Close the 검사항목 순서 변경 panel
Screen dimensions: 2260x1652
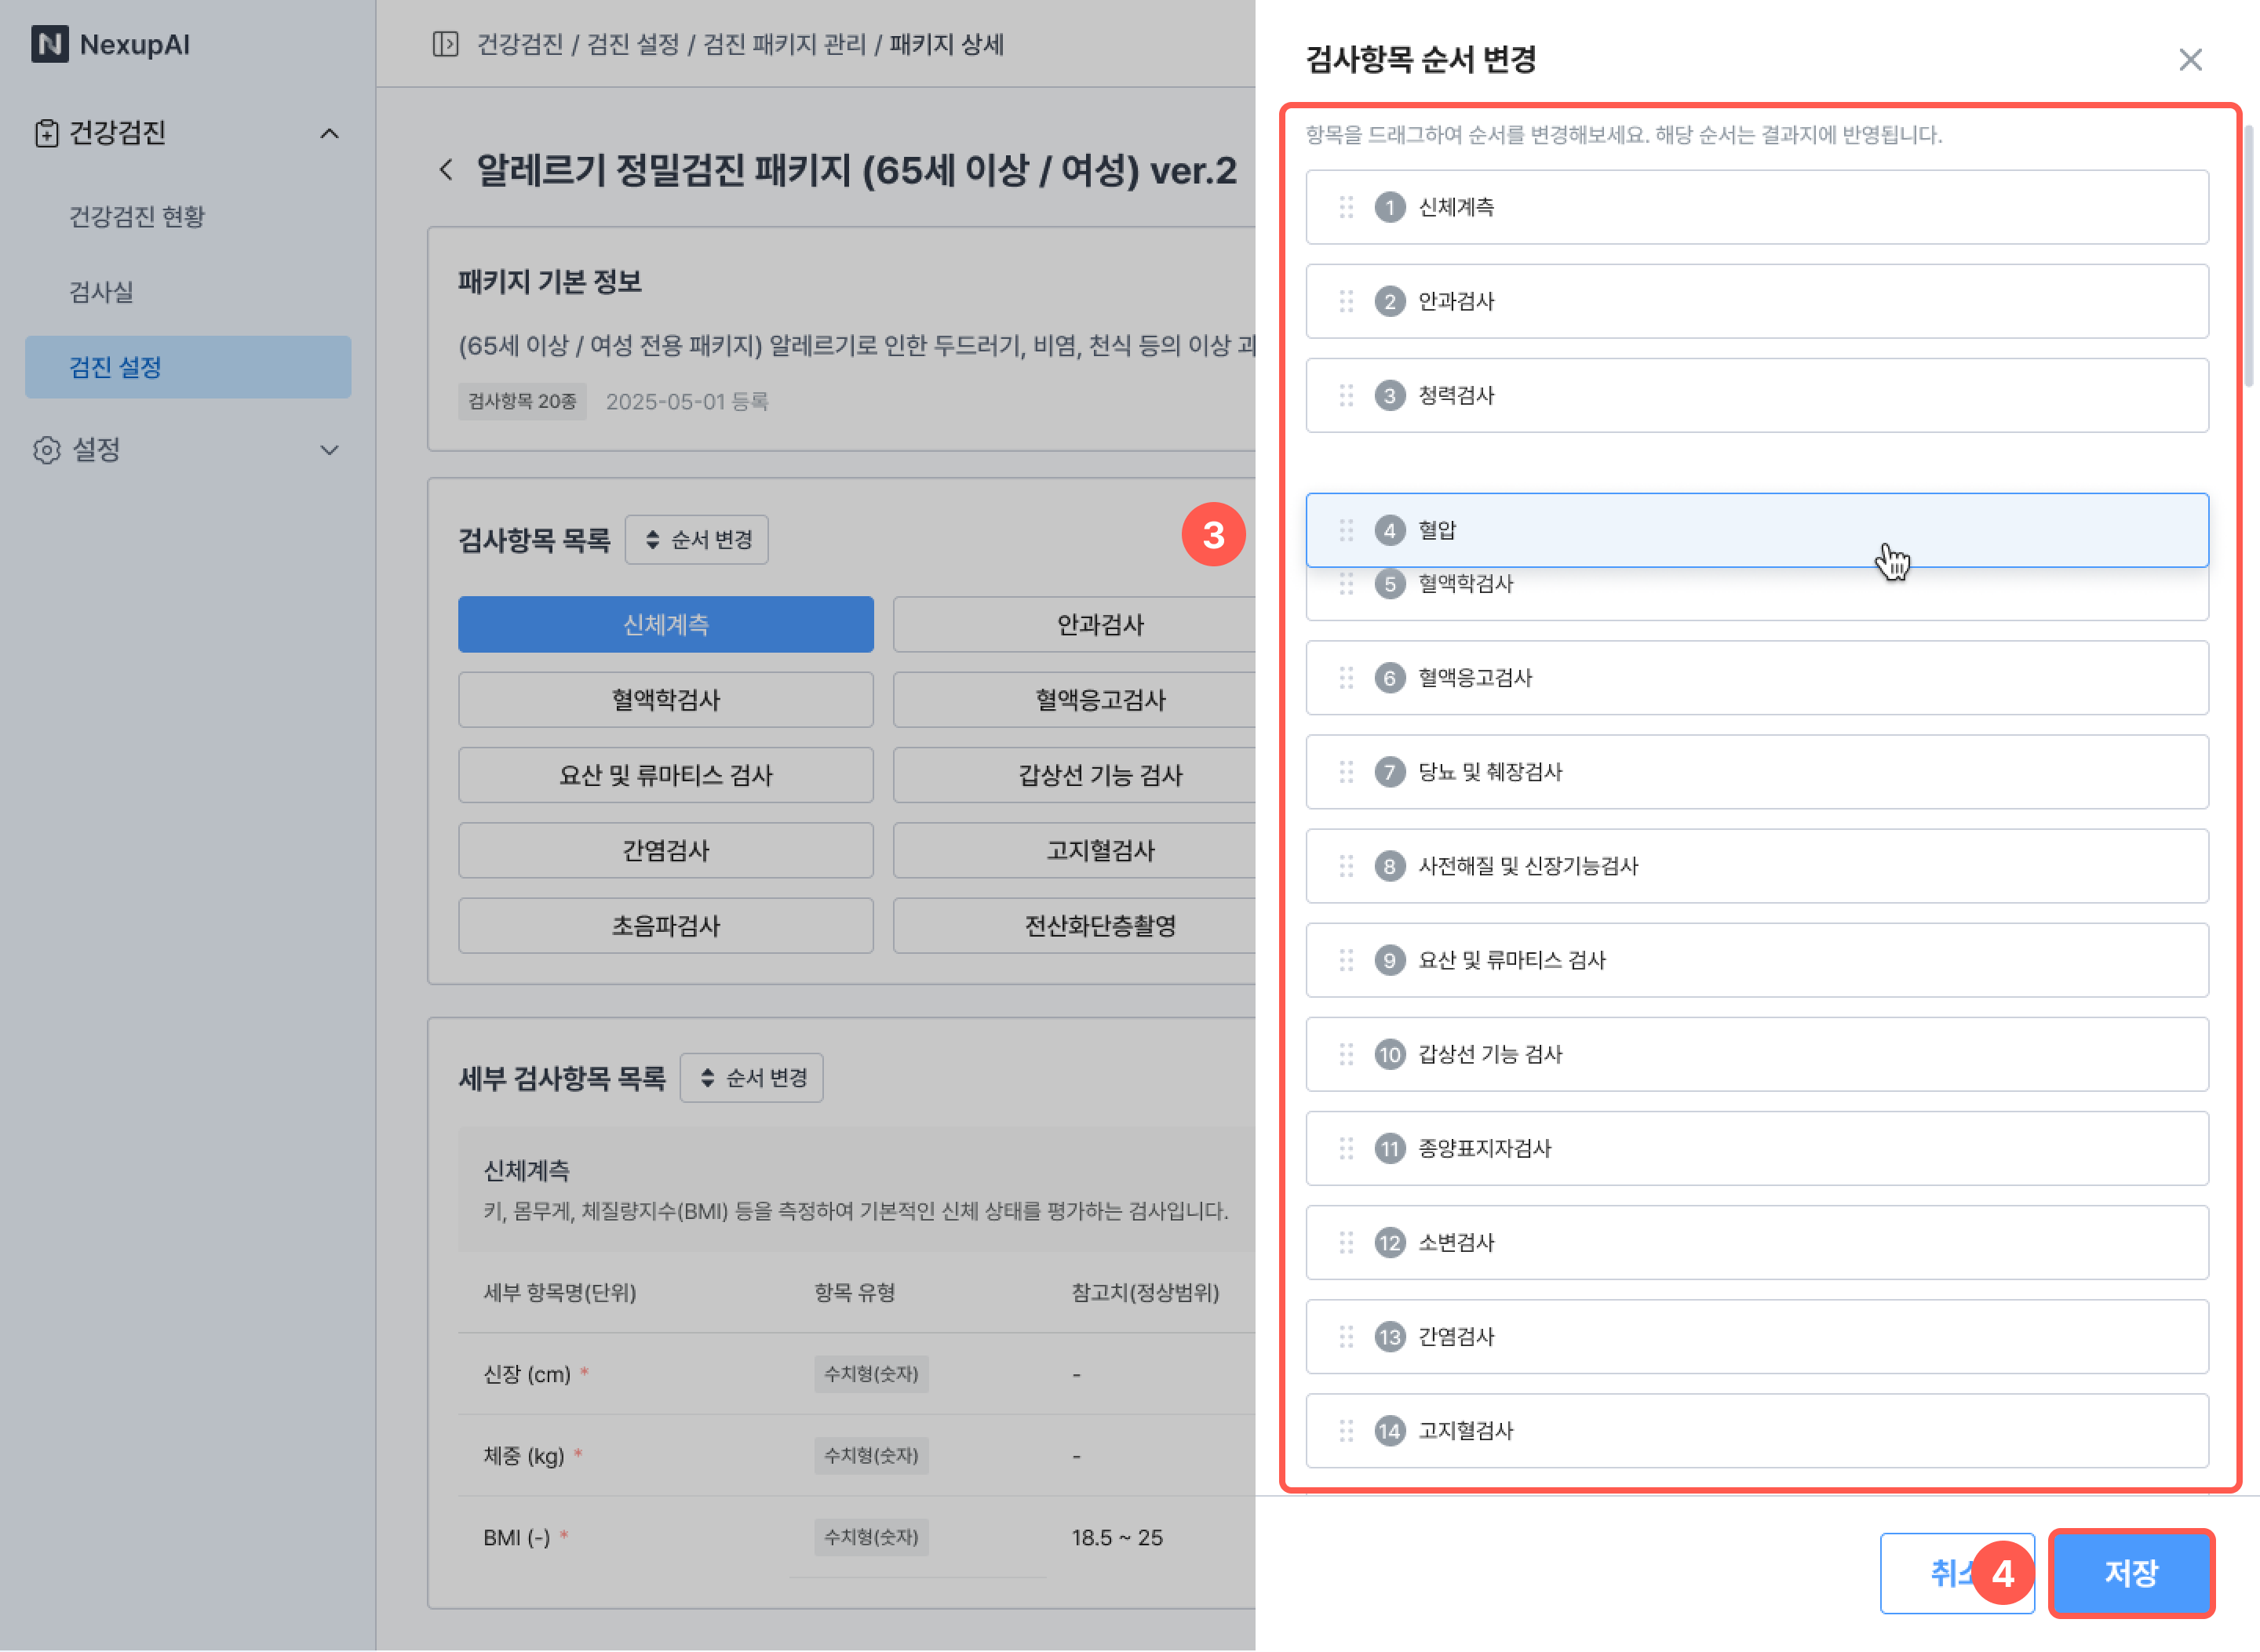tap(2190, 60)
